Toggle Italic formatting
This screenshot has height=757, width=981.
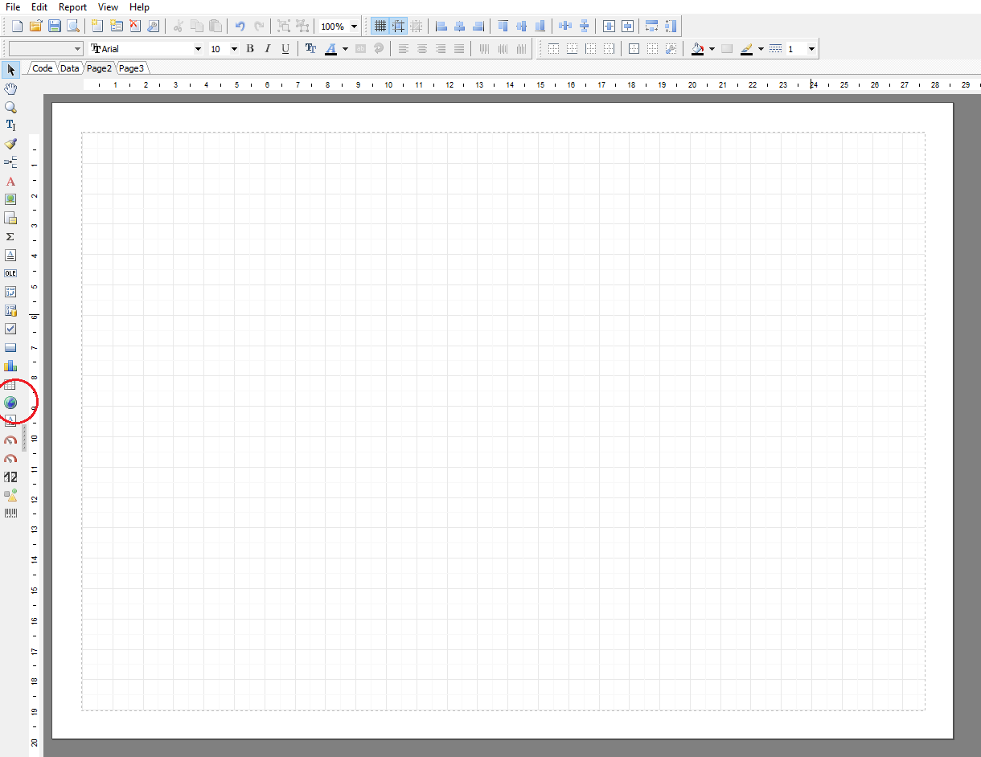coord(268,48)
